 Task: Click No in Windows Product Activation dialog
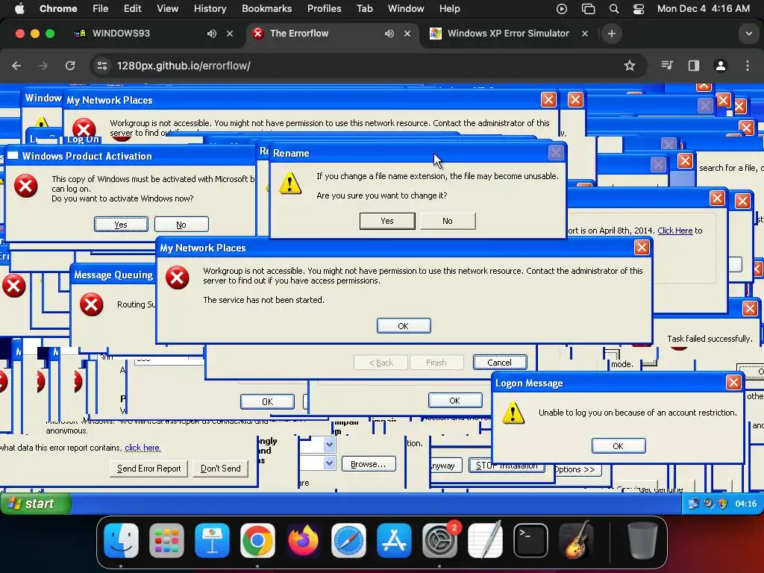pyautogui.click(x=181, y=224)
